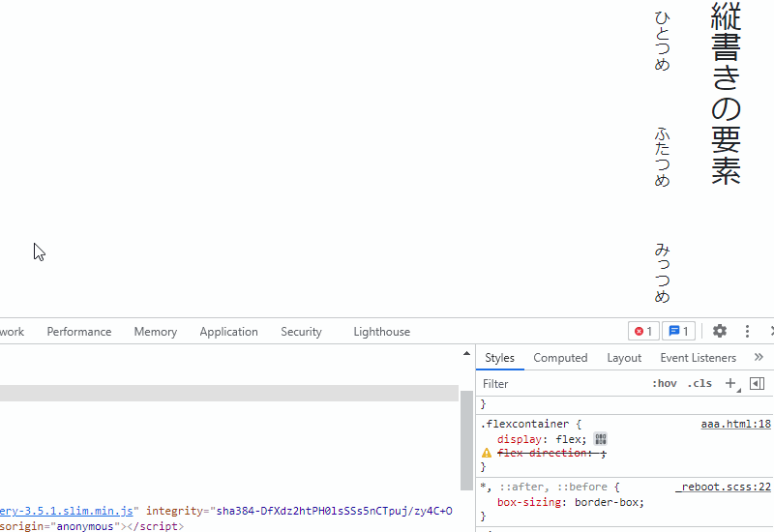Click the styles Filter input field
The width and height of the screenshot is (774, 532).
[563, 383]
